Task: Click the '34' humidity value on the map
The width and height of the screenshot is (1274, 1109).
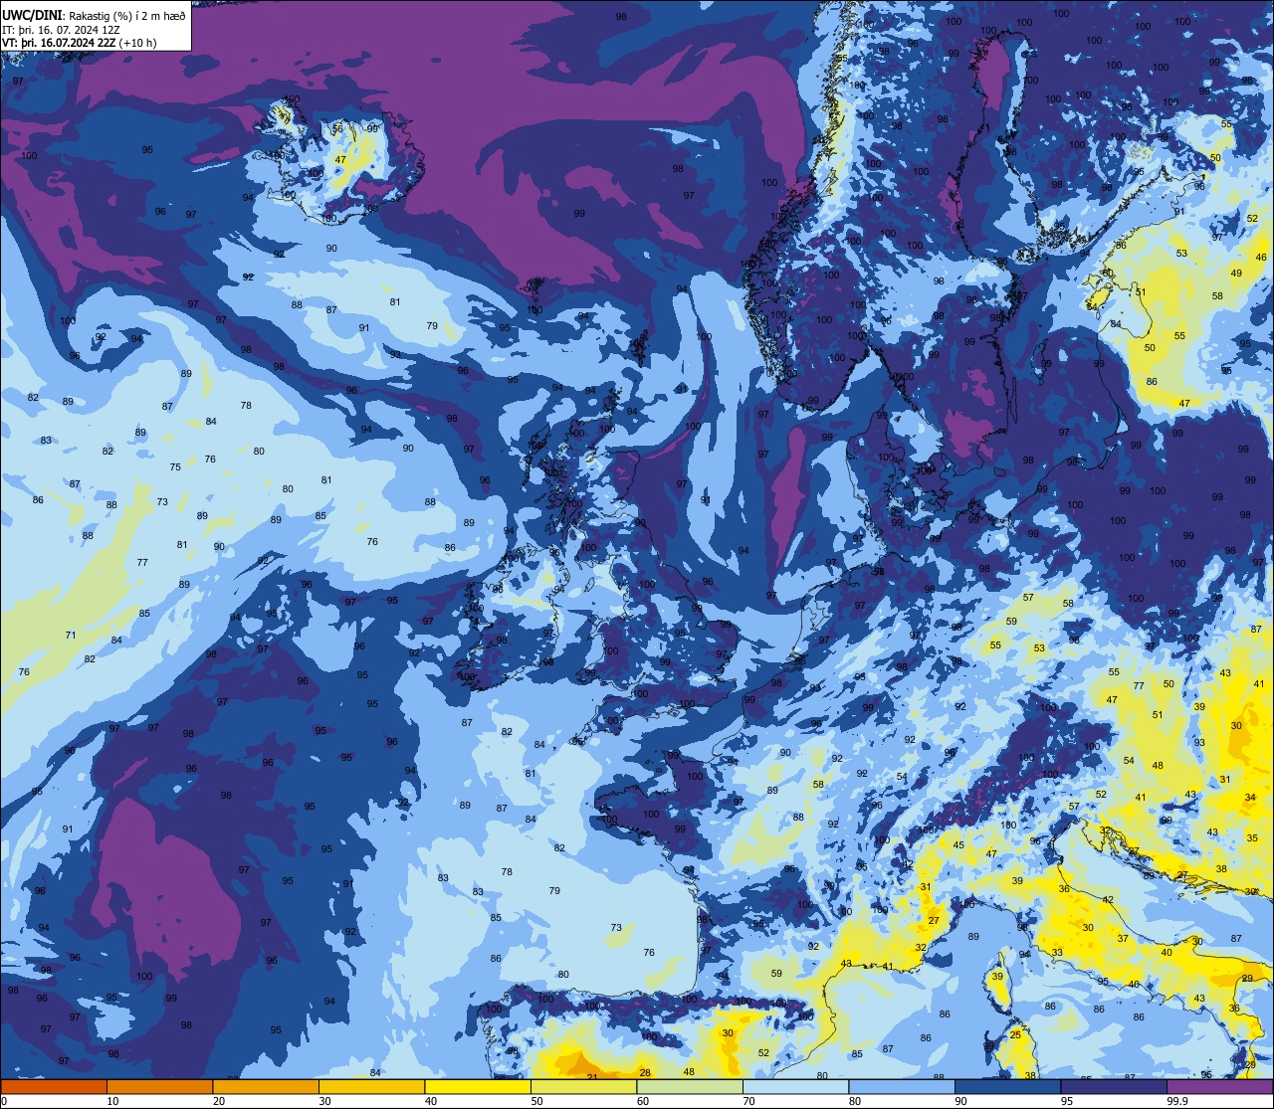Action: [1250, 798]
